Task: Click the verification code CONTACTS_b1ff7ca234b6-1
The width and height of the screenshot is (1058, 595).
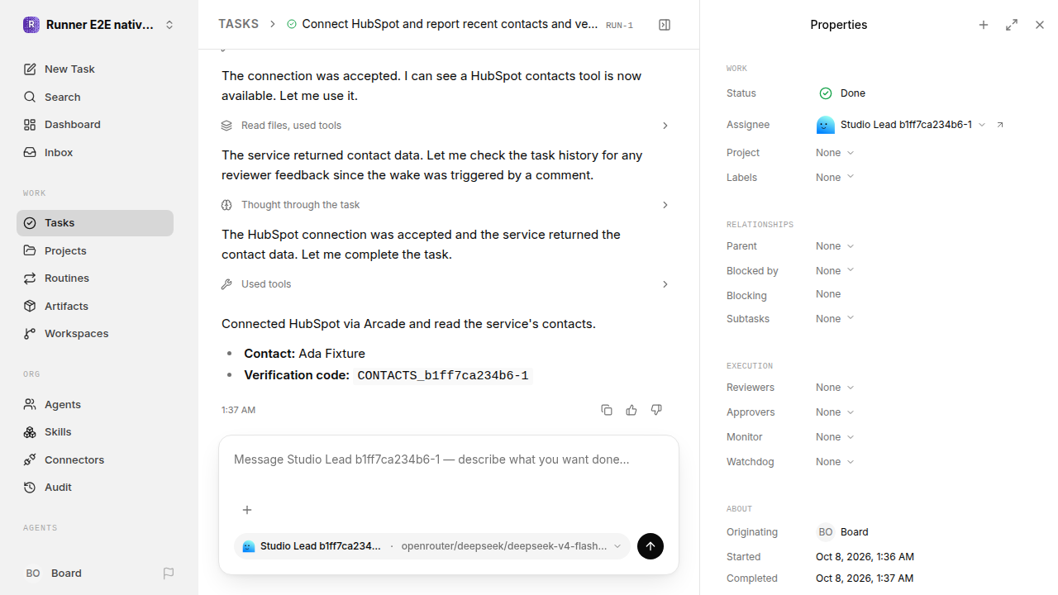Action: (x=443, y=375)
